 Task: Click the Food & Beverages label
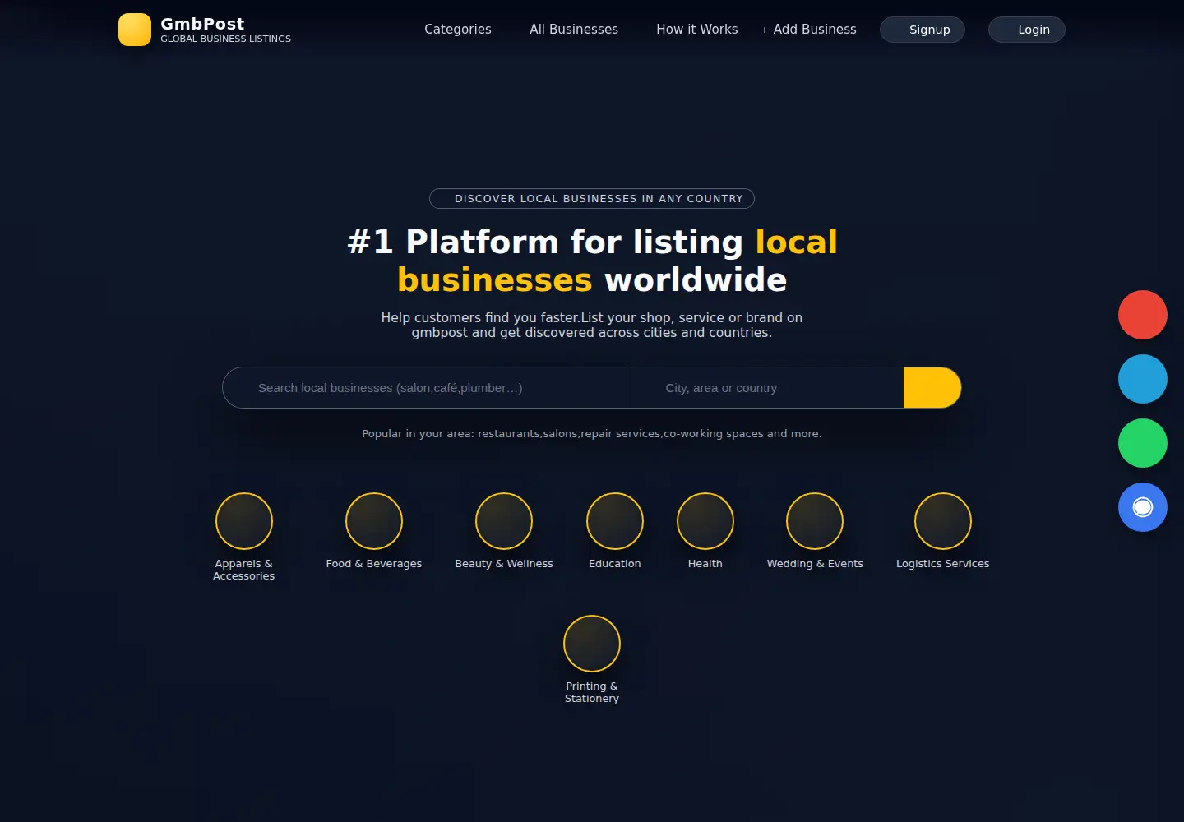pyautogui.click(x=374, y=564)
